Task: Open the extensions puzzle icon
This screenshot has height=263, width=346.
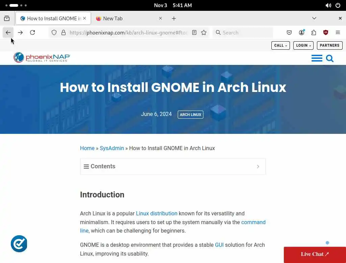Action: point(314,33)
